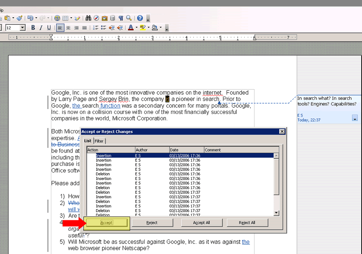Insert a table with the Table icon

pyautogui.click(x=65, y=18)
